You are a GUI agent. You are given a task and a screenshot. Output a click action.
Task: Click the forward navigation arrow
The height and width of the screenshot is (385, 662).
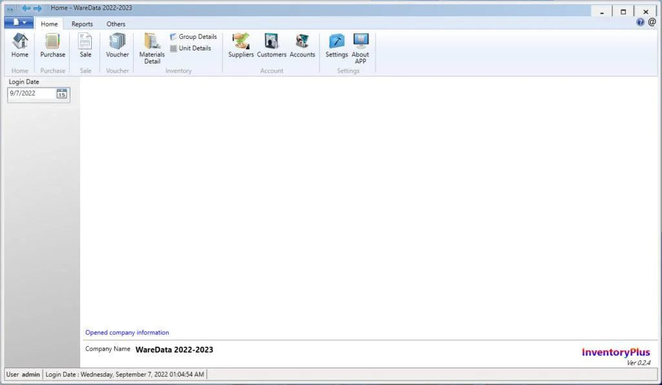[37, 8]
